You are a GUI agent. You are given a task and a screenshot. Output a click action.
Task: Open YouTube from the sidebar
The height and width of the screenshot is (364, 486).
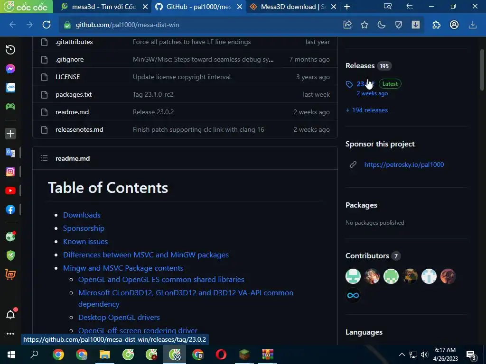[10, 191]
